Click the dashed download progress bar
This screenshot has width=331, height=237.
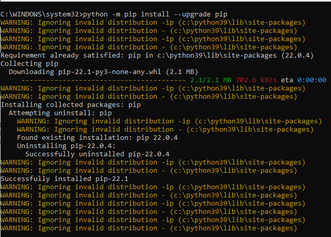click(x=104, y=80)
